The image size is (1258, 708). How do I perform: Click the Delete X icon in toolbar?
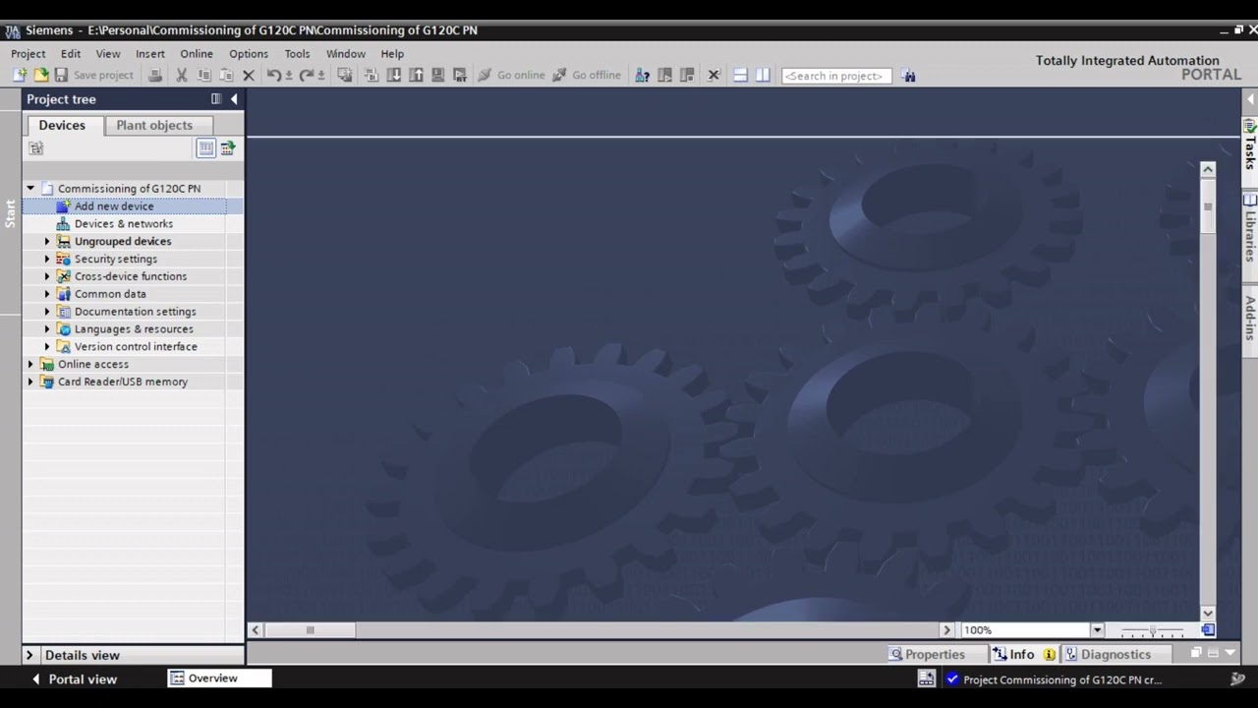(x=249, y=75)
